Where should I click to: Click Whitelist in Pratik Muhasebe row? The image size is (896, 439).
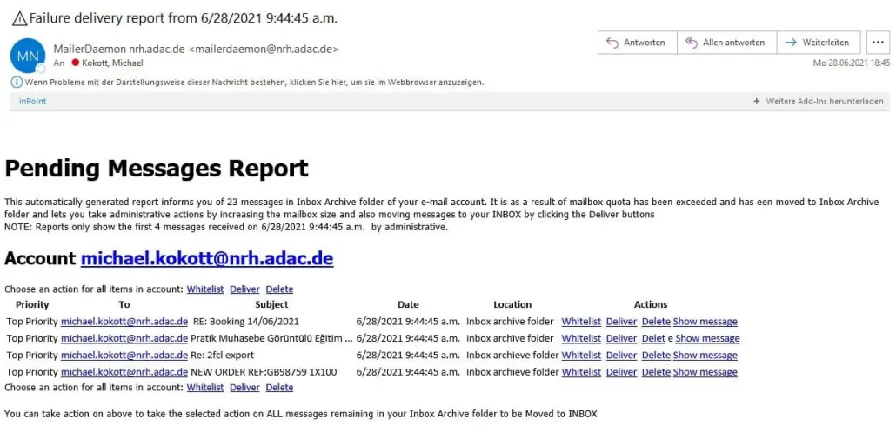(581, 338)
